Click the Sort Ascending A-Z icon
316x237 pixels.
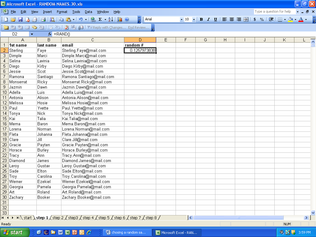tap(111, 19)
